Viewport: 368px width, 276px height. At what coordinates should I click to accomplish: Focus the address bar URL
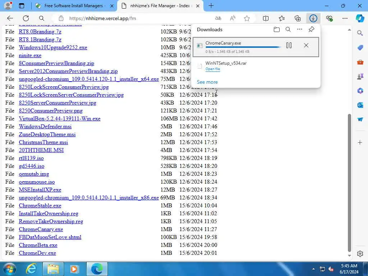pyautogui.click(x=102, y=18)
